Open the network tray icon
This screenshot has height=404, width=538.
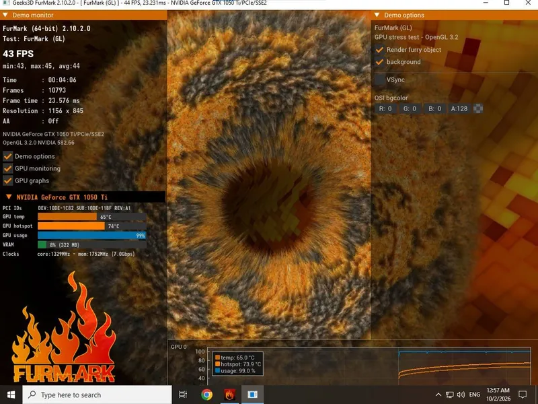[x=449, y=395]
